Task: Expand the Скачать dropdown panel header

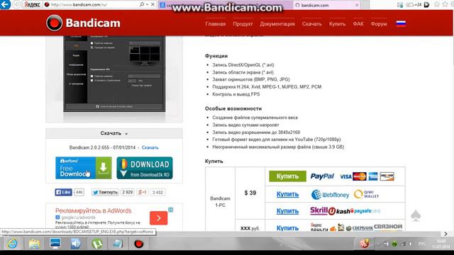Action: (x=114, y=133)
